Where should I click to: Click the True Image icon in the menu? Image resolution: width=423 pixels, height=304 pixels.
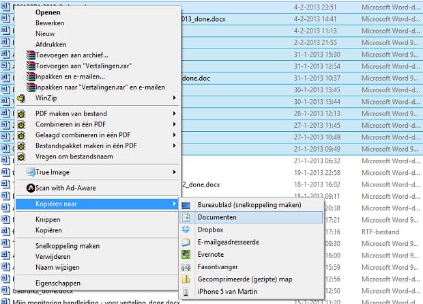click(31, 172)
